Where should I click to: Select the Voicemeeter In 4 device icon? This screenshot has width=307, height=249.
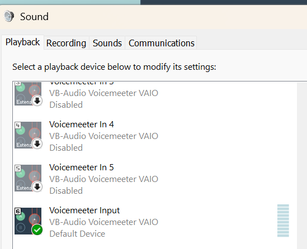(28, 135)
